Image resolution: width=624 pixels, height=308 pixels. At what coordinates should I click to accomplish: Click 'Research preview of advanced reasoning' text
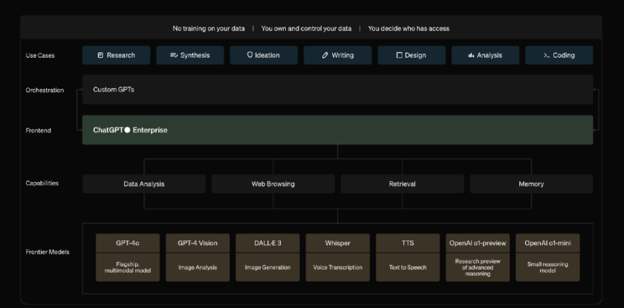pos(478,268)
